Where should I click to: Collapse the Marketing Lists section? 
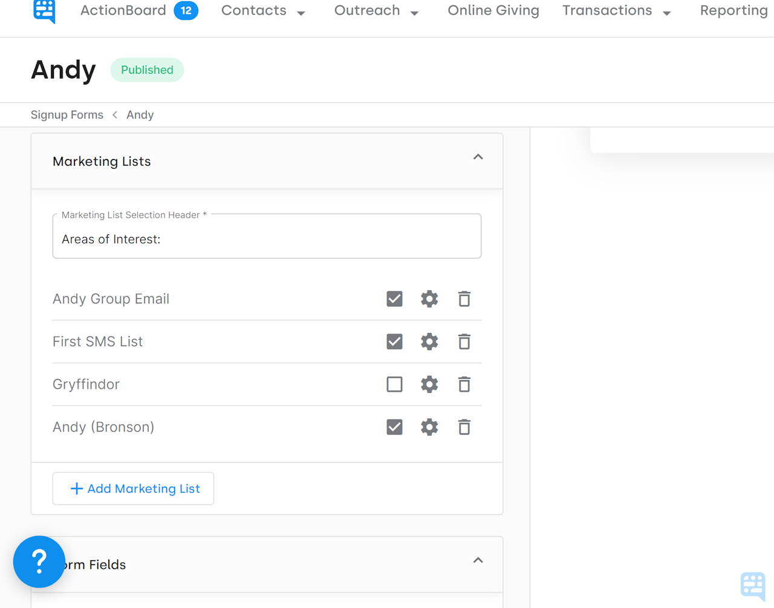[478, 157]
